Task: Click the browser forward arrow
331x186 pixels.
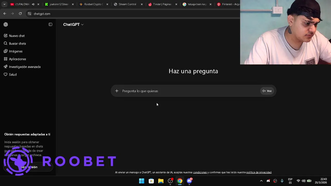Action: pos(12,14)
